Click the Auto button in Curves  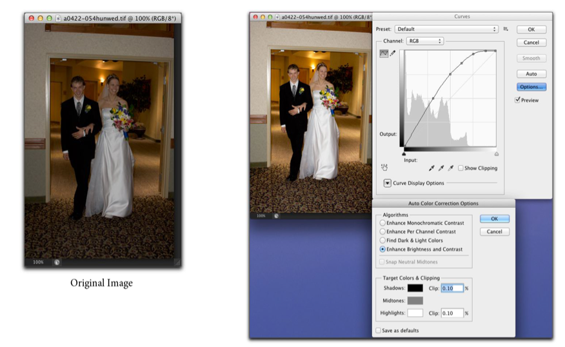[531, 74]
